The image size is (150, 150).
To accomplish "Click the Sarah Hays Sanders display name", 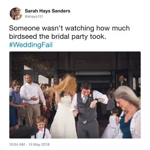I will [x=47, y=11].
